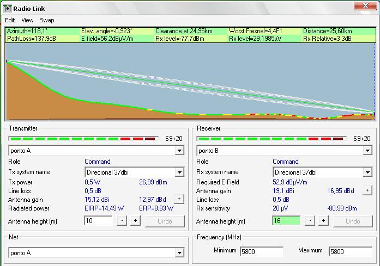The height and width of the screenshot is (266, 380).
Task: Click the -80,98 dBm sensitivity value
Action: 342,208
